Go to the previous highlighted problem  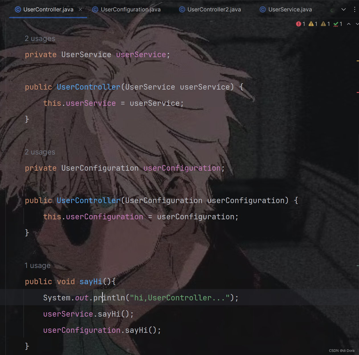(x=349, y=24)
